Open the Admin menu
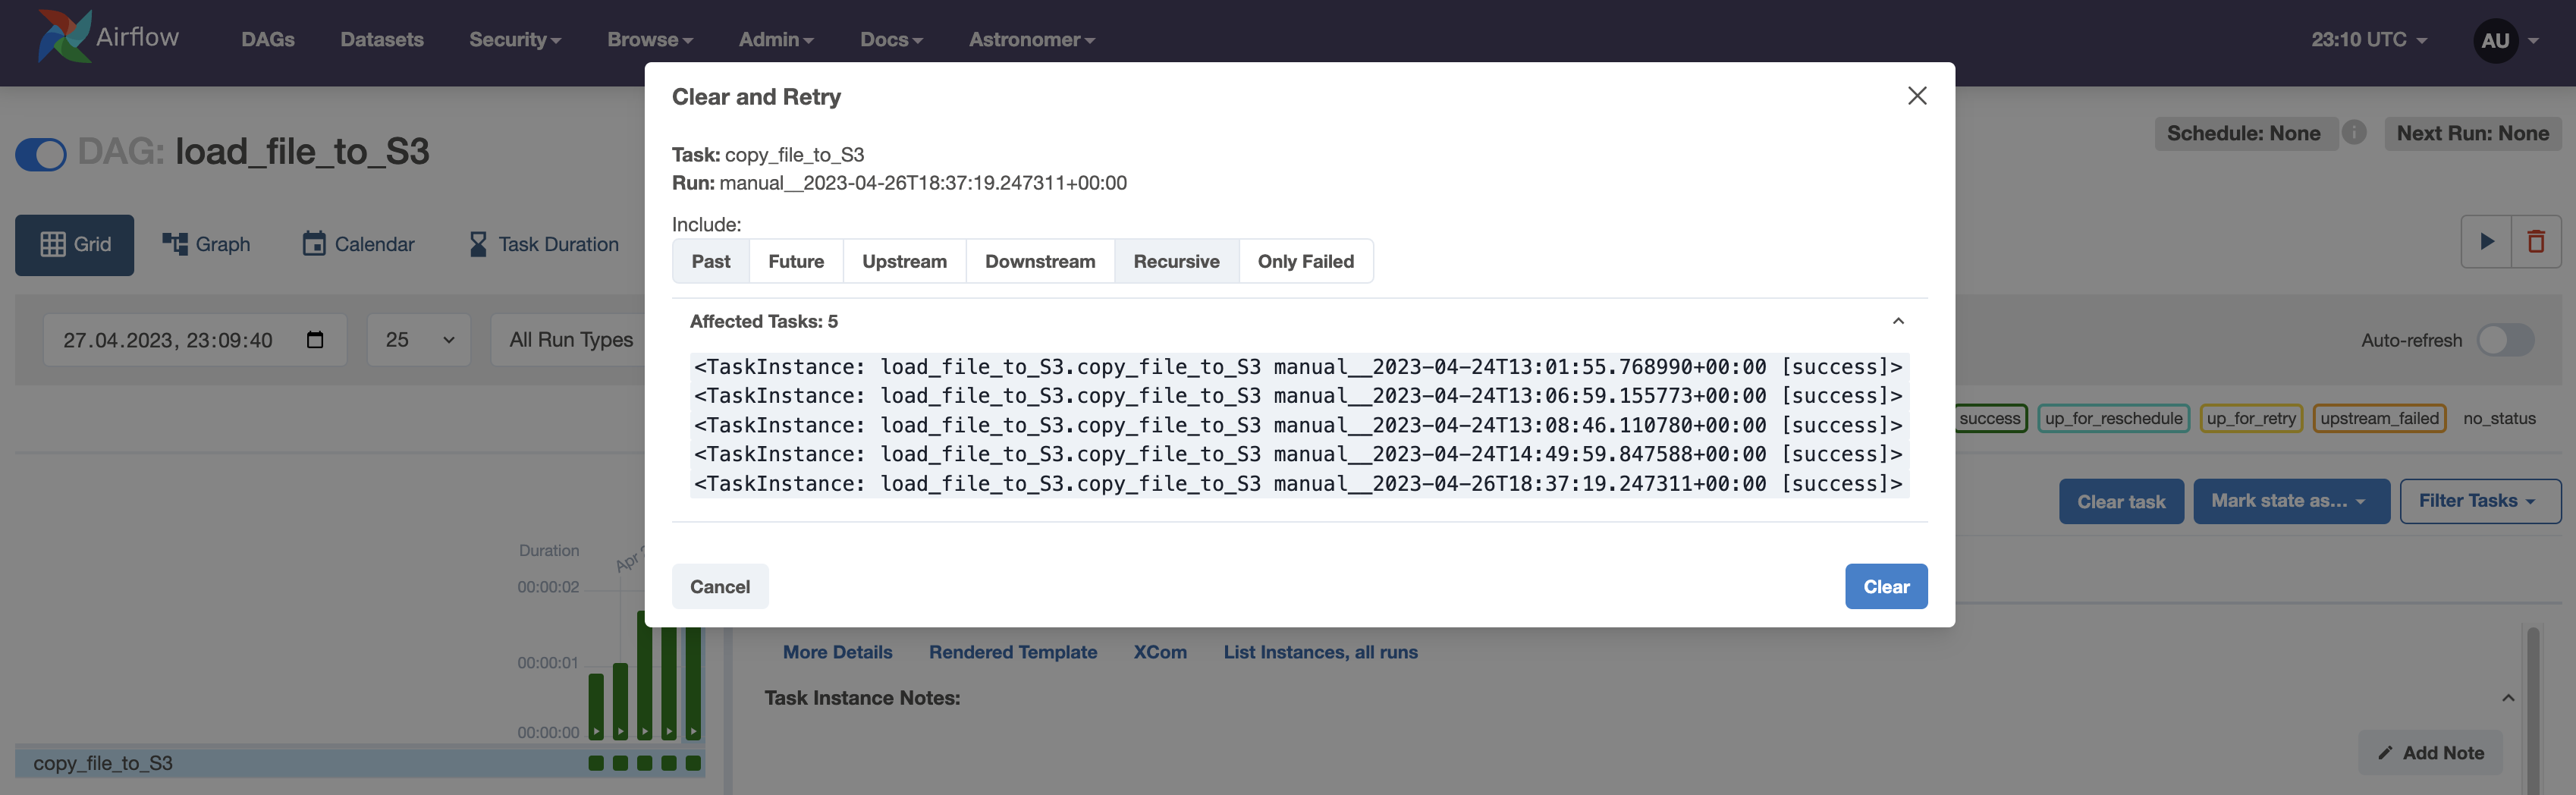Viewport: 2576px width, 795px height. (x=775, y=39)
